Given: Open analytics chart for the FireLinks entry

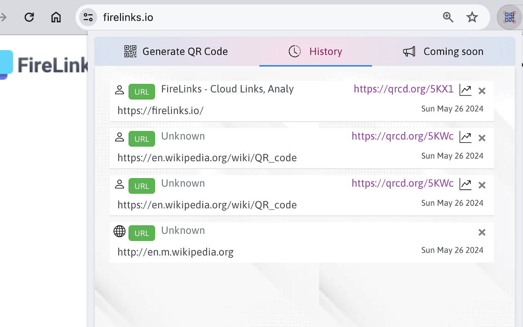Looking at the screenshot, I should [x=465, y=90].
